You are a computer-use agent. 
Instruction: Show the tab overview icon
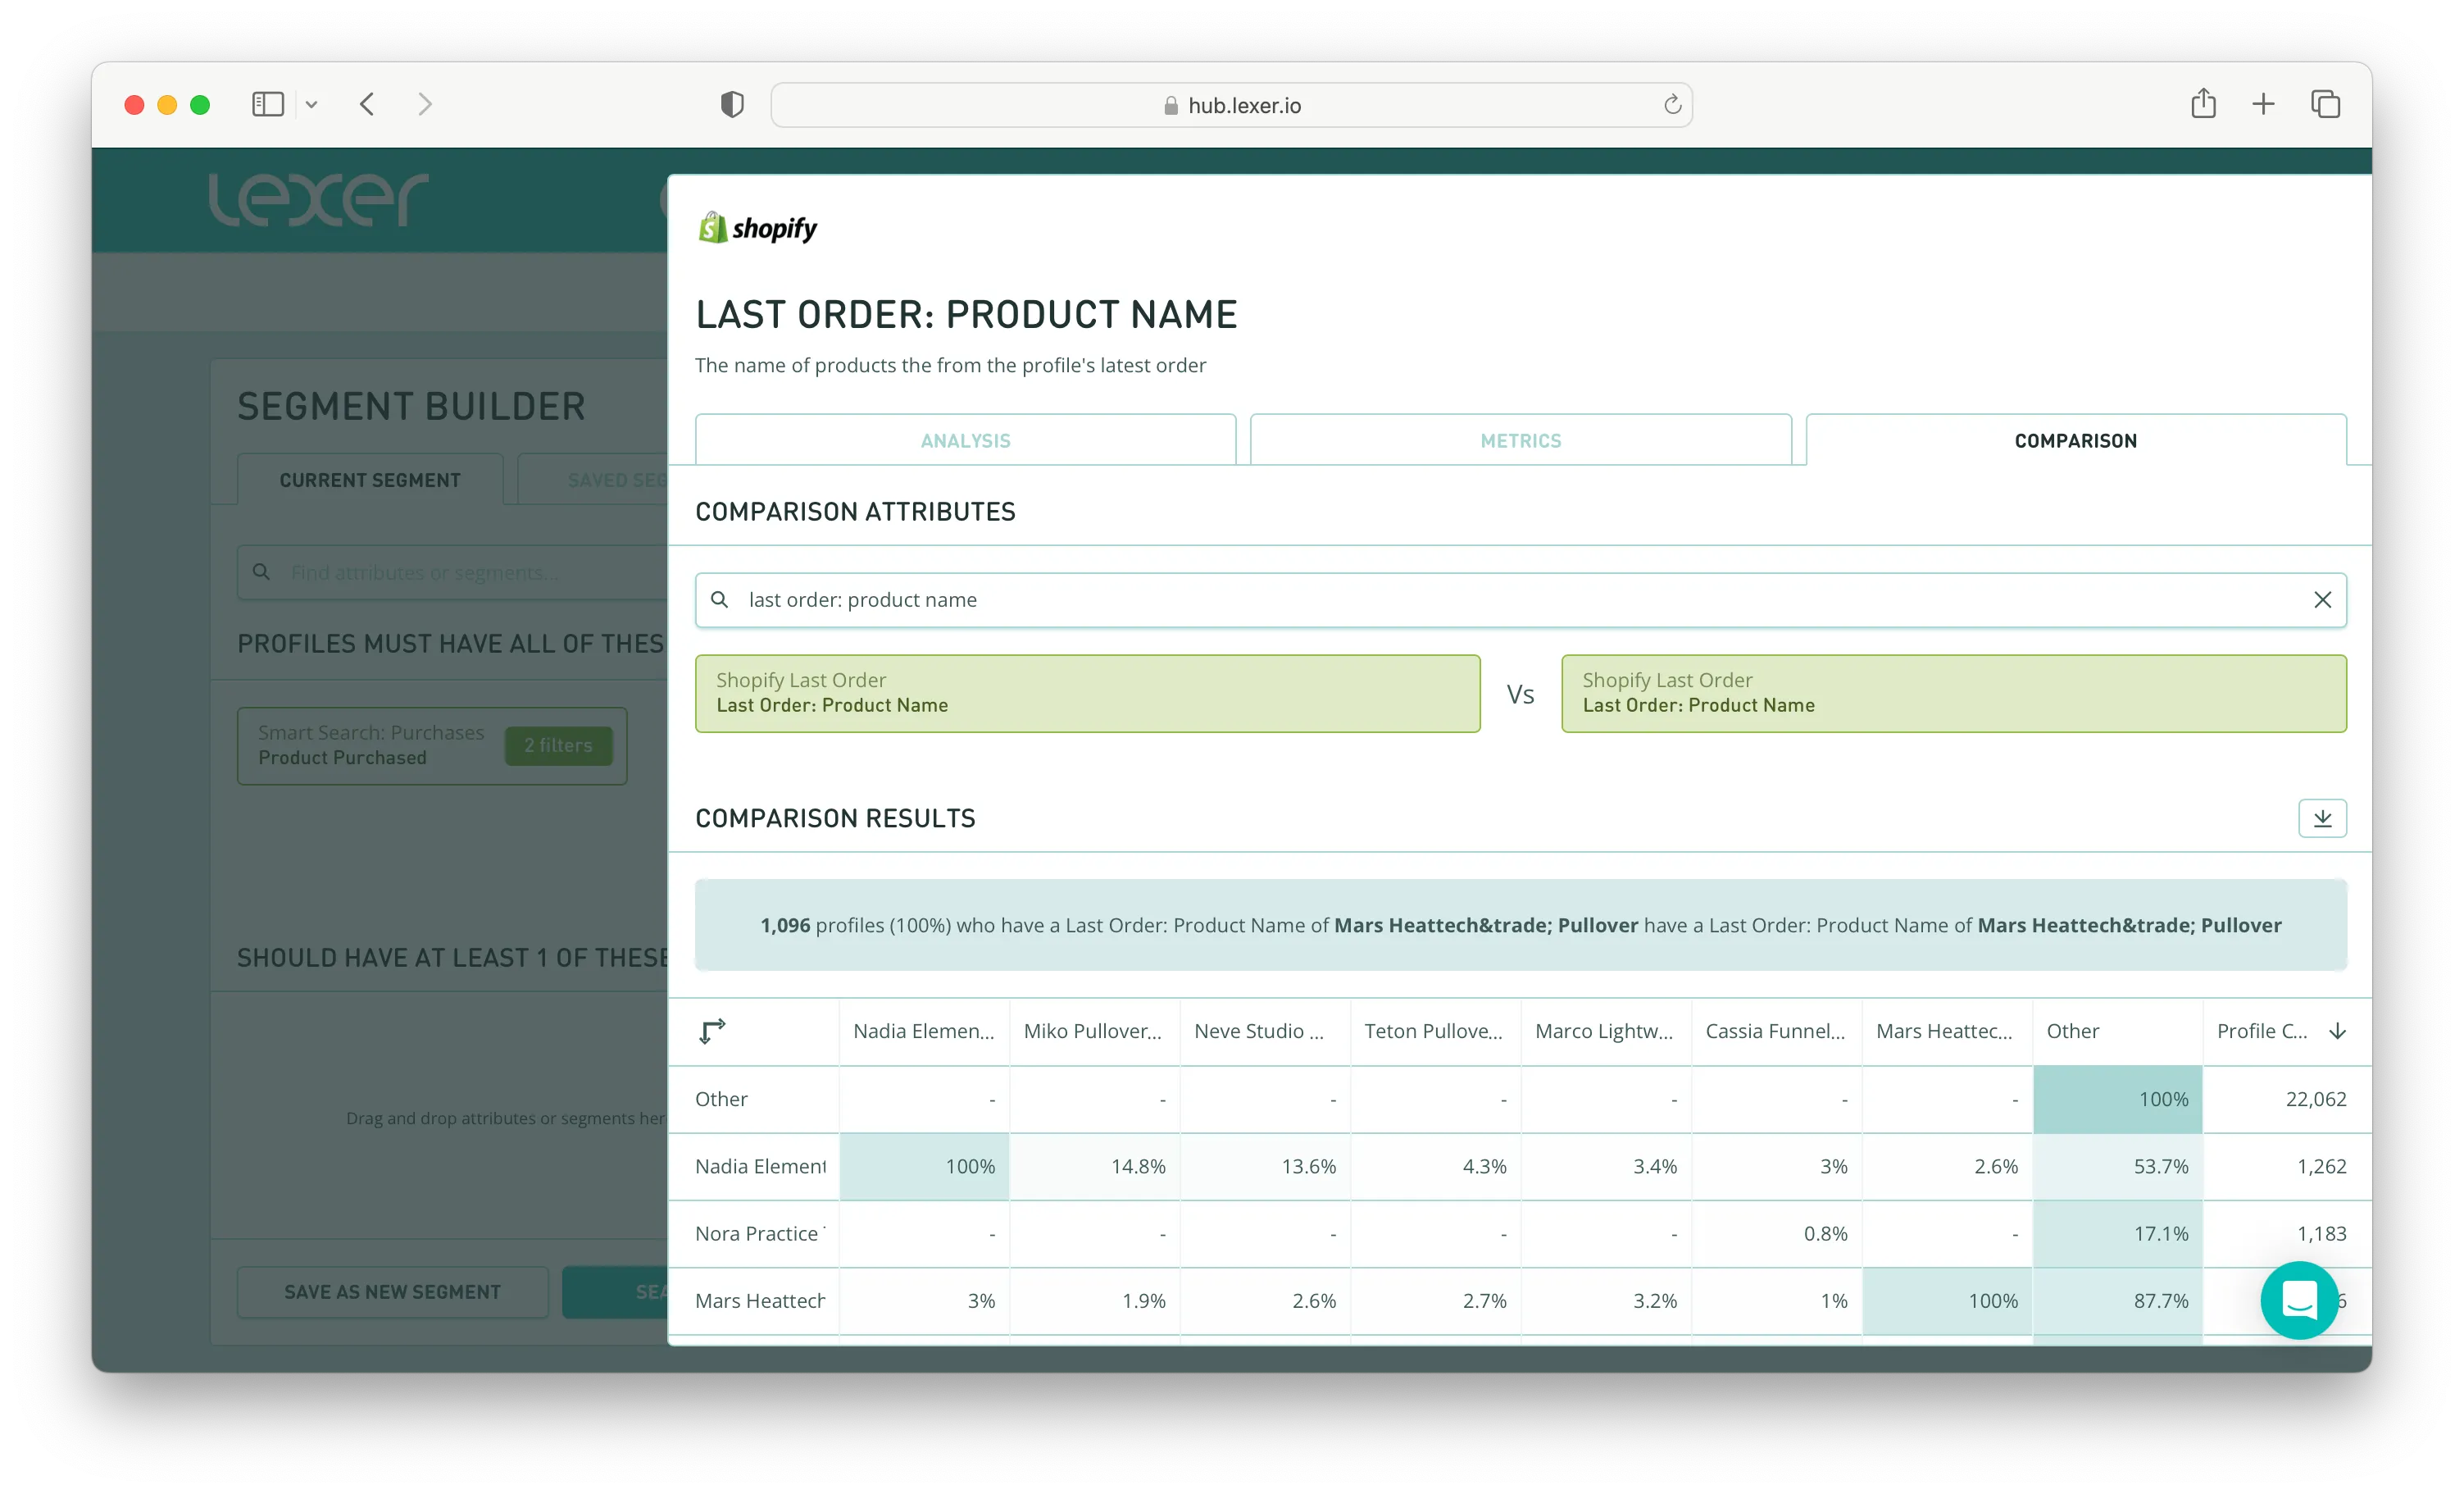click(x=2325, y=104)
